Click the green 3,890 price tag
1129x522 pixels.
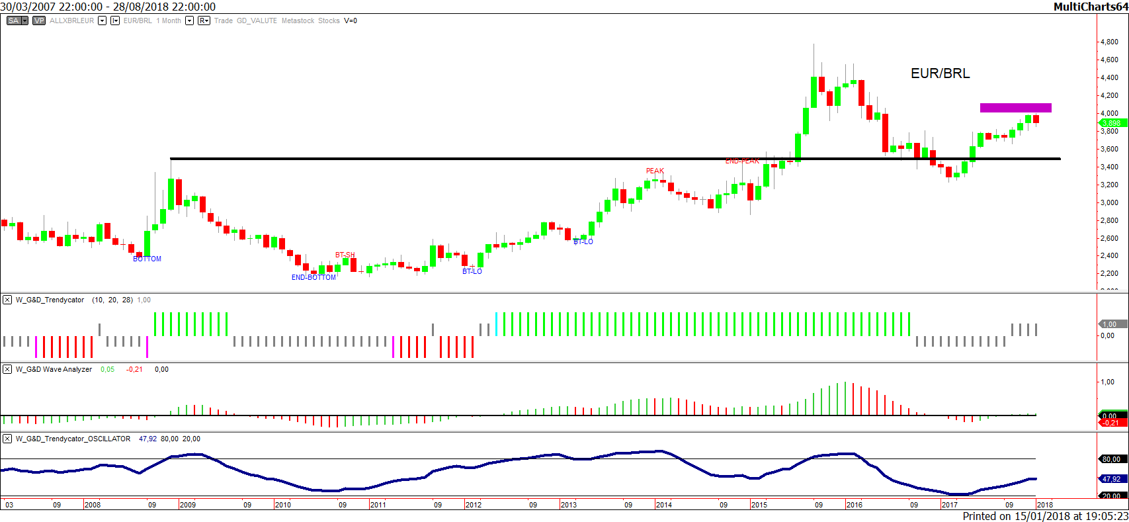pyautogui.click(x=1113, y=123)
